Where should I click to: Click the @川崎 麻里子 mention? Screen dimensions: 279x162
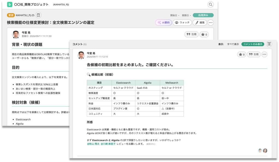[108, 144]
